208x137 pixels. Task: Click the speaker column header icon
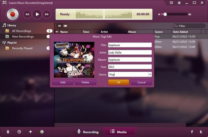click(57, 32)
